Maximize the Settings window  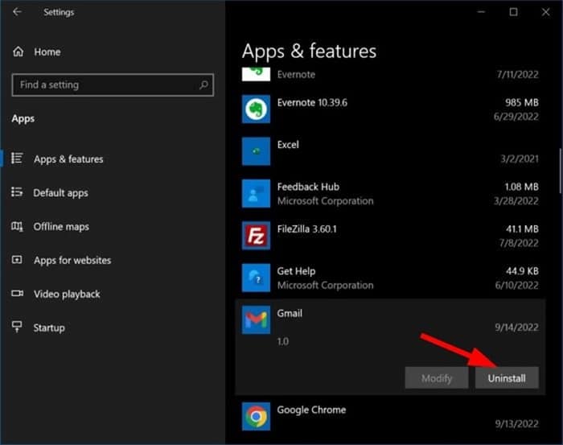[513, 12]
